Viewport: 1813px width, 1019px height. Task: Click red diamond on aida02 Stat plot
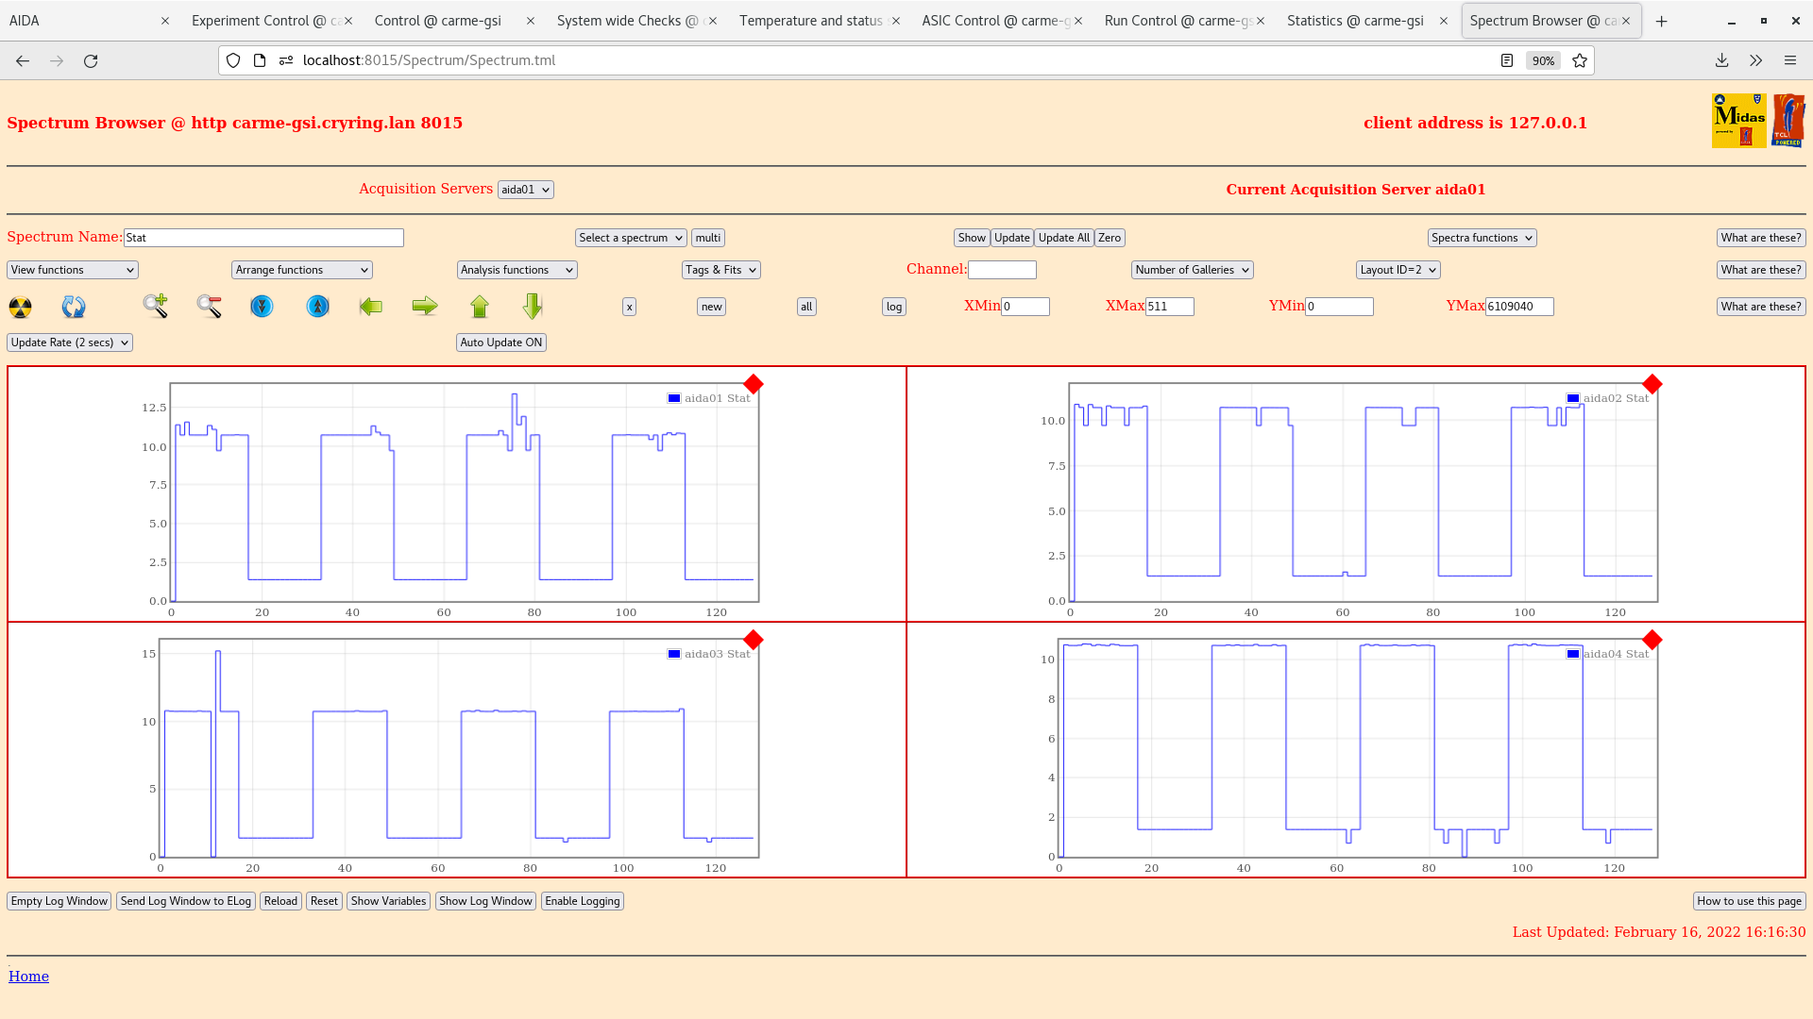(x=1652, y=384)
